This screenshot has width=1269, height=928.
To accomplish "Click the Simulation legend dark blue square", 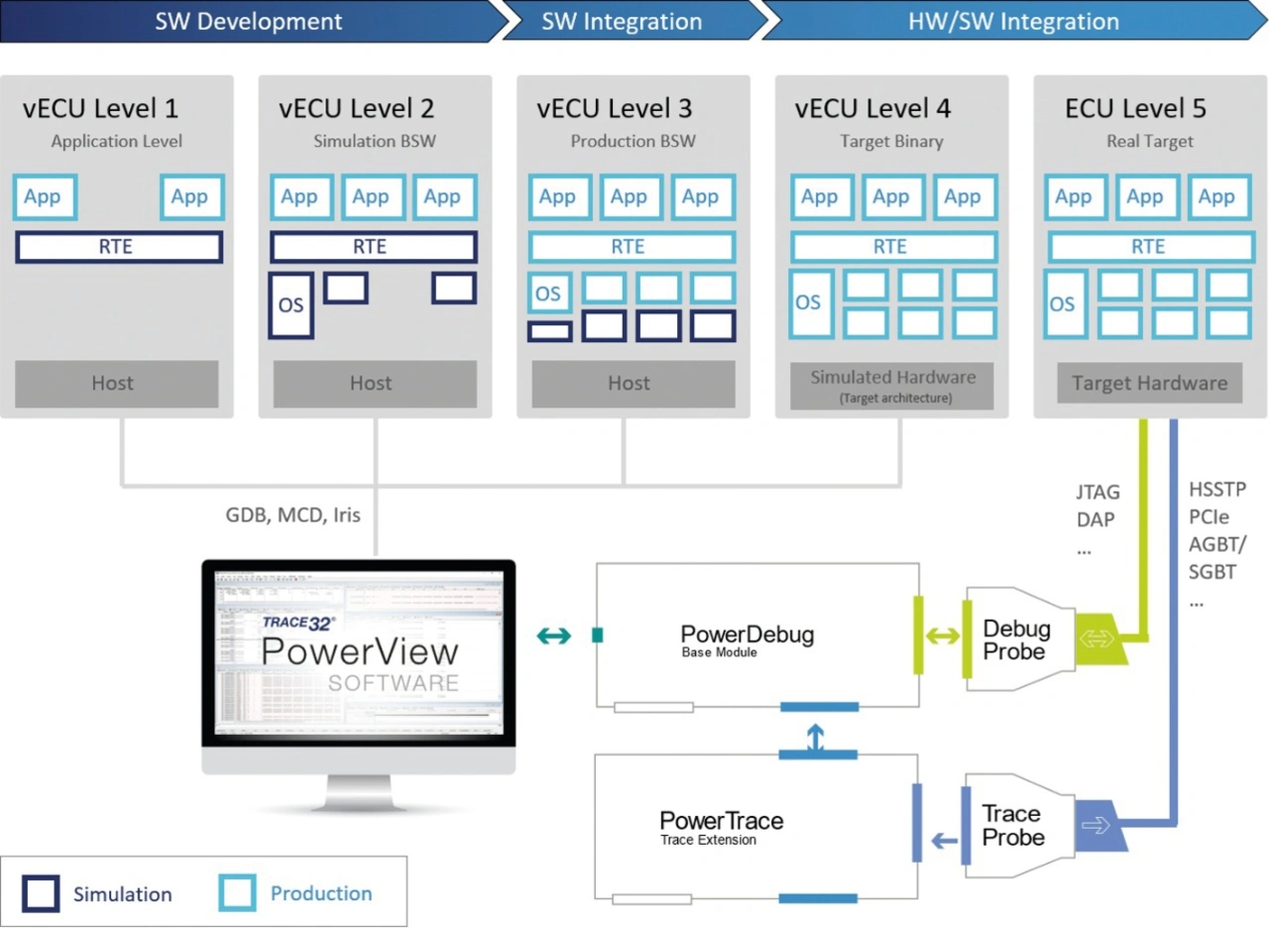I will 42,893.
